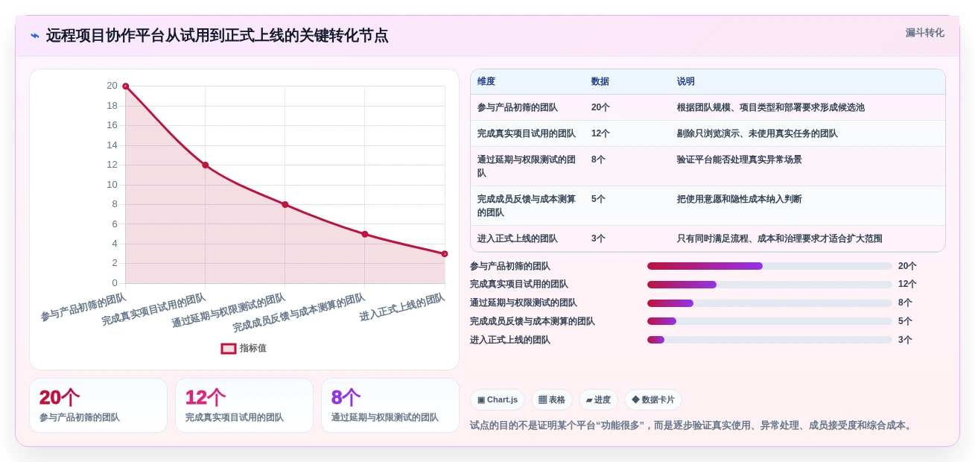Click the 表格 tag chip
The image size is (975, 462).
(552, 399)
